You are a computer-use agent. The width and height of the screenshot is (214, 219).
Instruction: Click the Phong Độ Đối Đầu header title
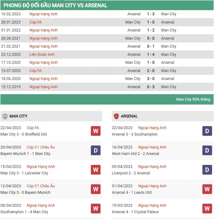(55, 5)
